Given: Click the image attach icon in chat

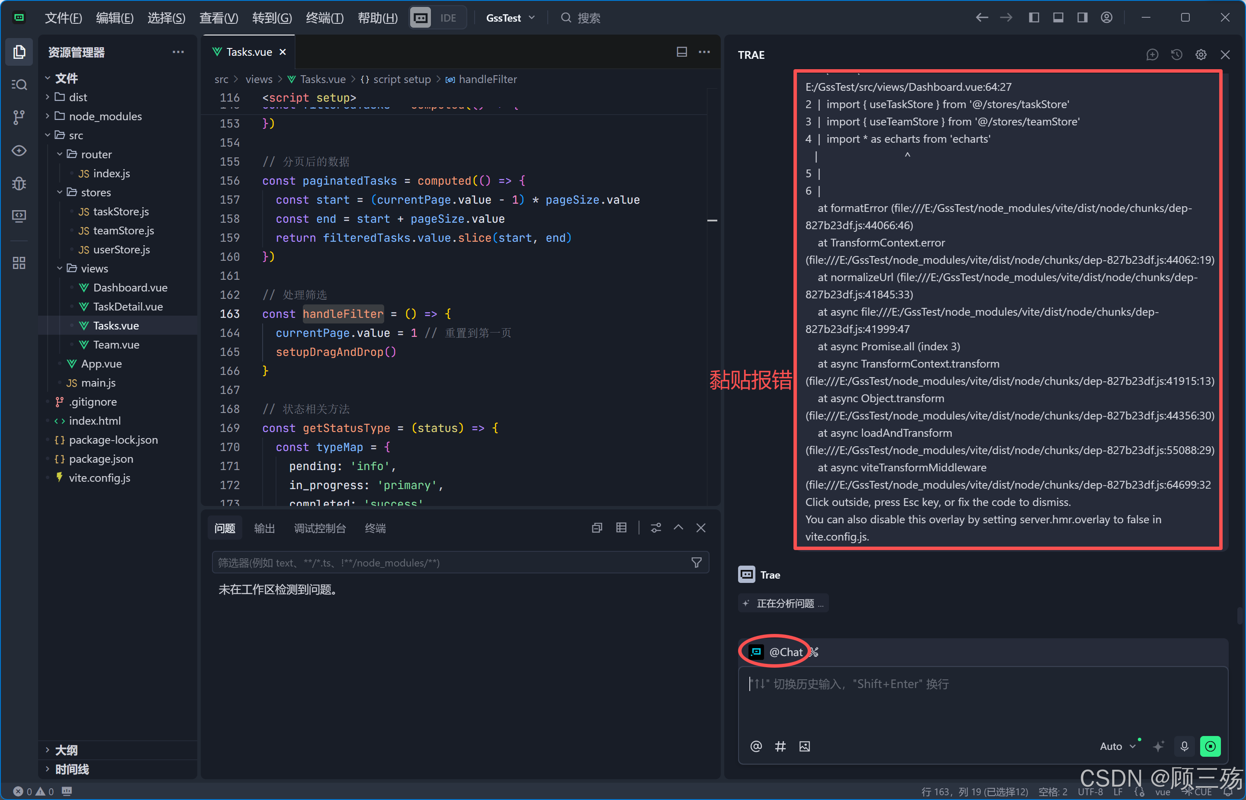Looking at the screenshot, I should coord(804,746).
